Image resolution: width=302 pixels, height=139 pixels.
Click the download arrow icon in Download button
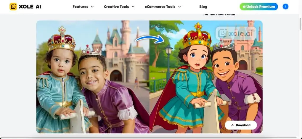tap(232, 125)
